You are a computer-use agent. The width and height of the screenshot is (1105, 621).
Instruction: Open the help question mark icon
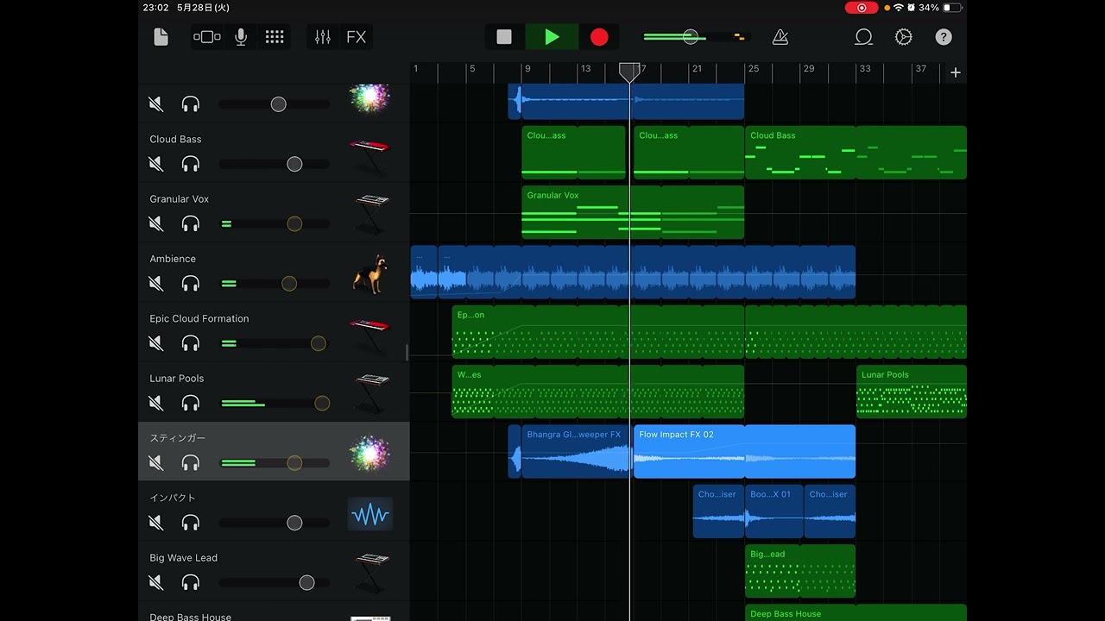(944, 37)
